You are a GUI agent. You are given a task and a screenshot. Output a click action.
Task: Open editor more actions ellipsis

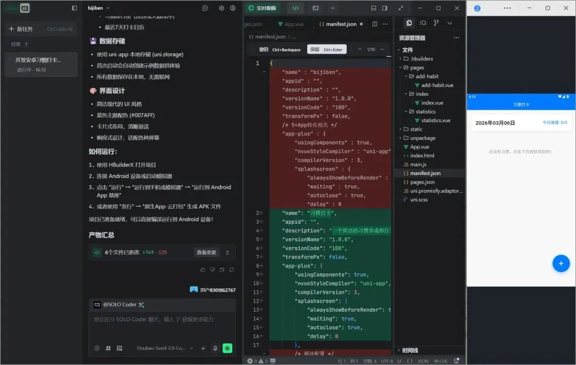(385, 24)
